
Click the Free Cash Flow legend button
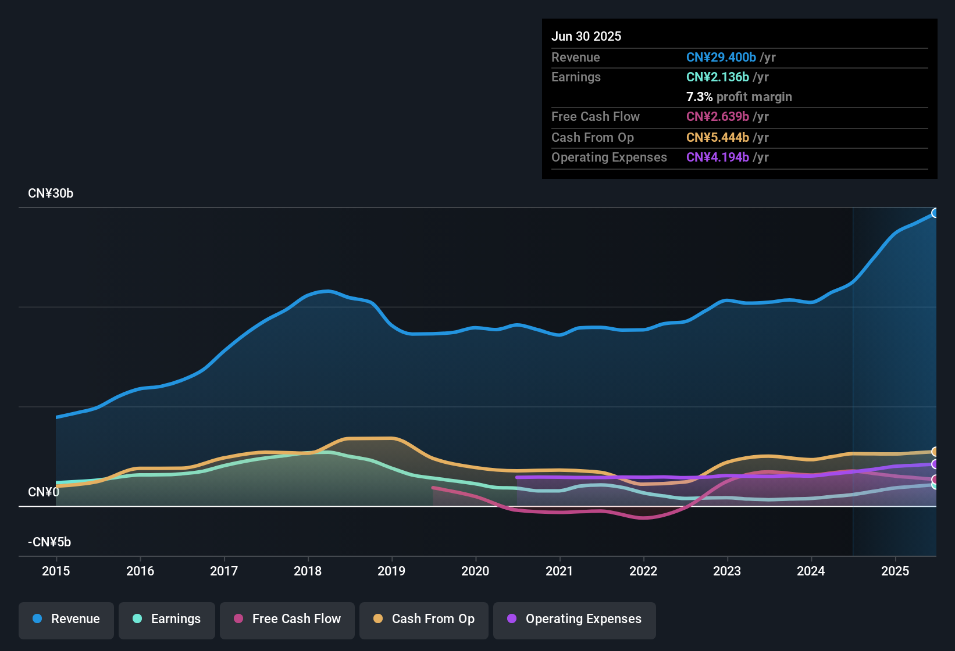[287, 620]
